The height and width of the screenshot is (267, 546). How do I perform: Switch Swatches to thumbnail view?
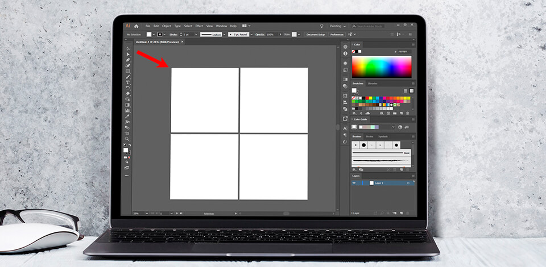coord(412,91)
